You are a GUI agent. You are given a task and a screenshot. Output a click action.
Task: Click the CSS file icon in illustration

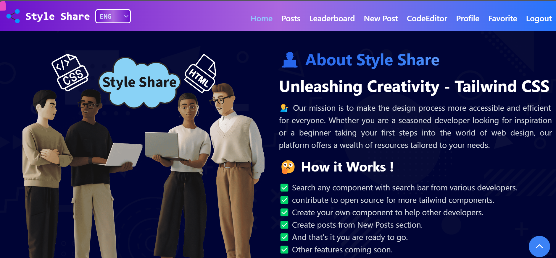70,72
